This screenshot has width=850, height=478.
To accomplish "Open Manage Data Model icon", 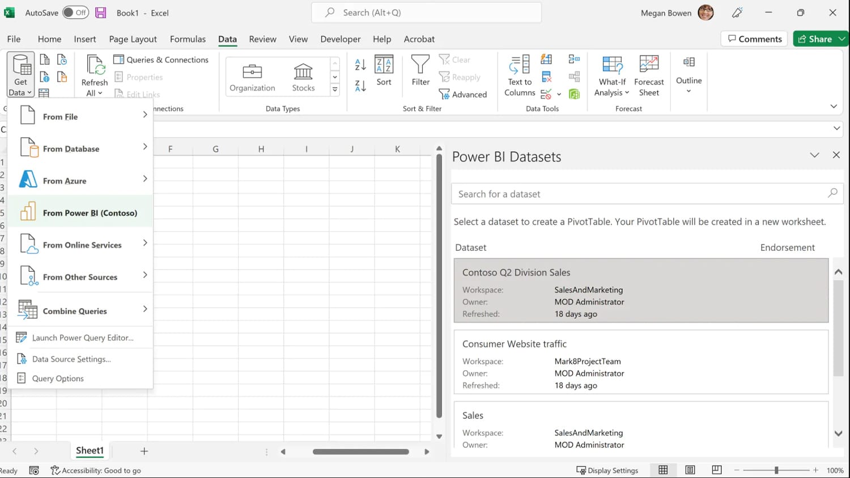I will (x=574, y=94).
